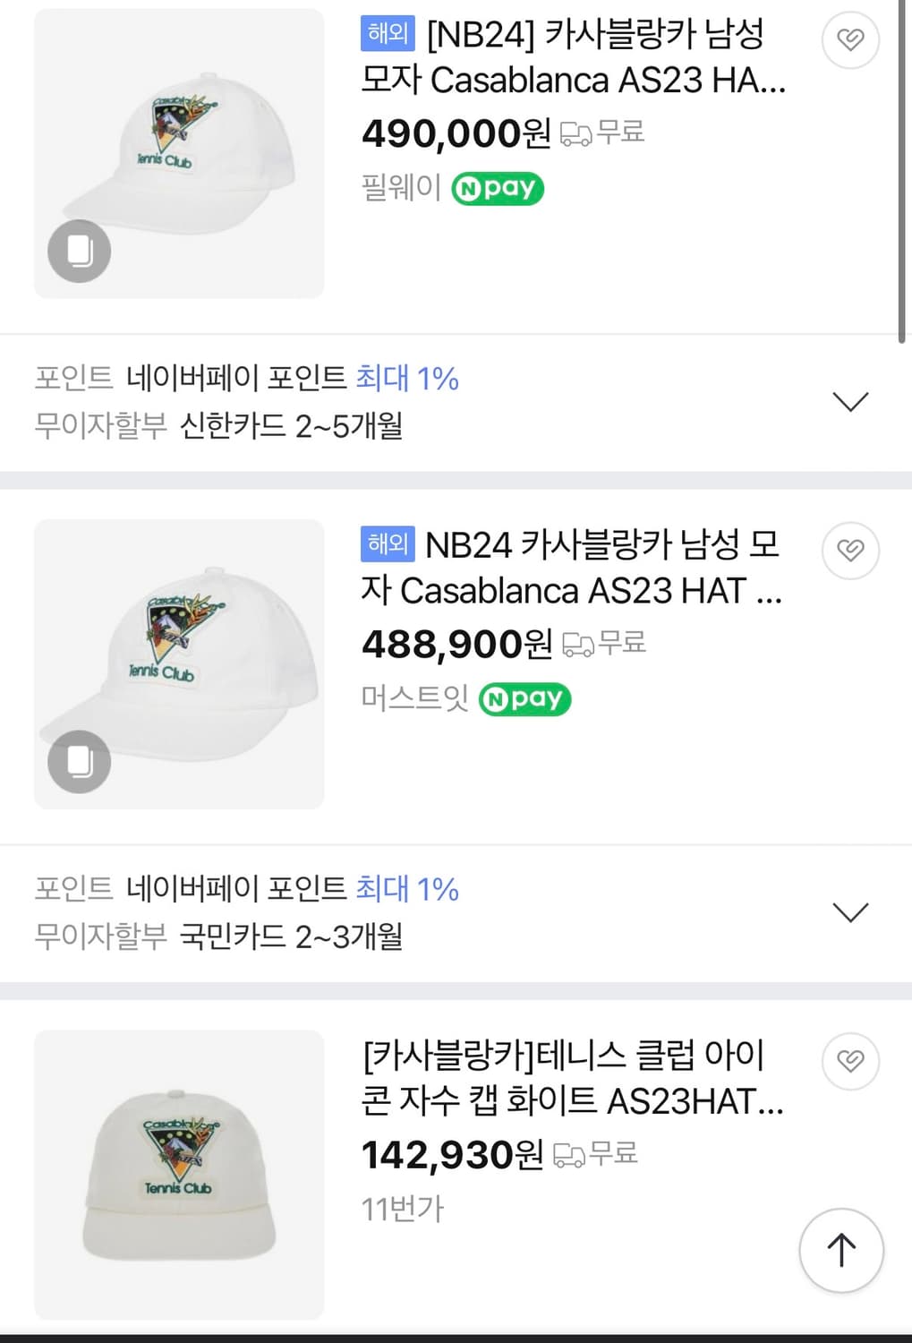This screenshot has width=912, height=1343.
Task: Click Npay badge next to 머스트잇
Action: [524, 699]
